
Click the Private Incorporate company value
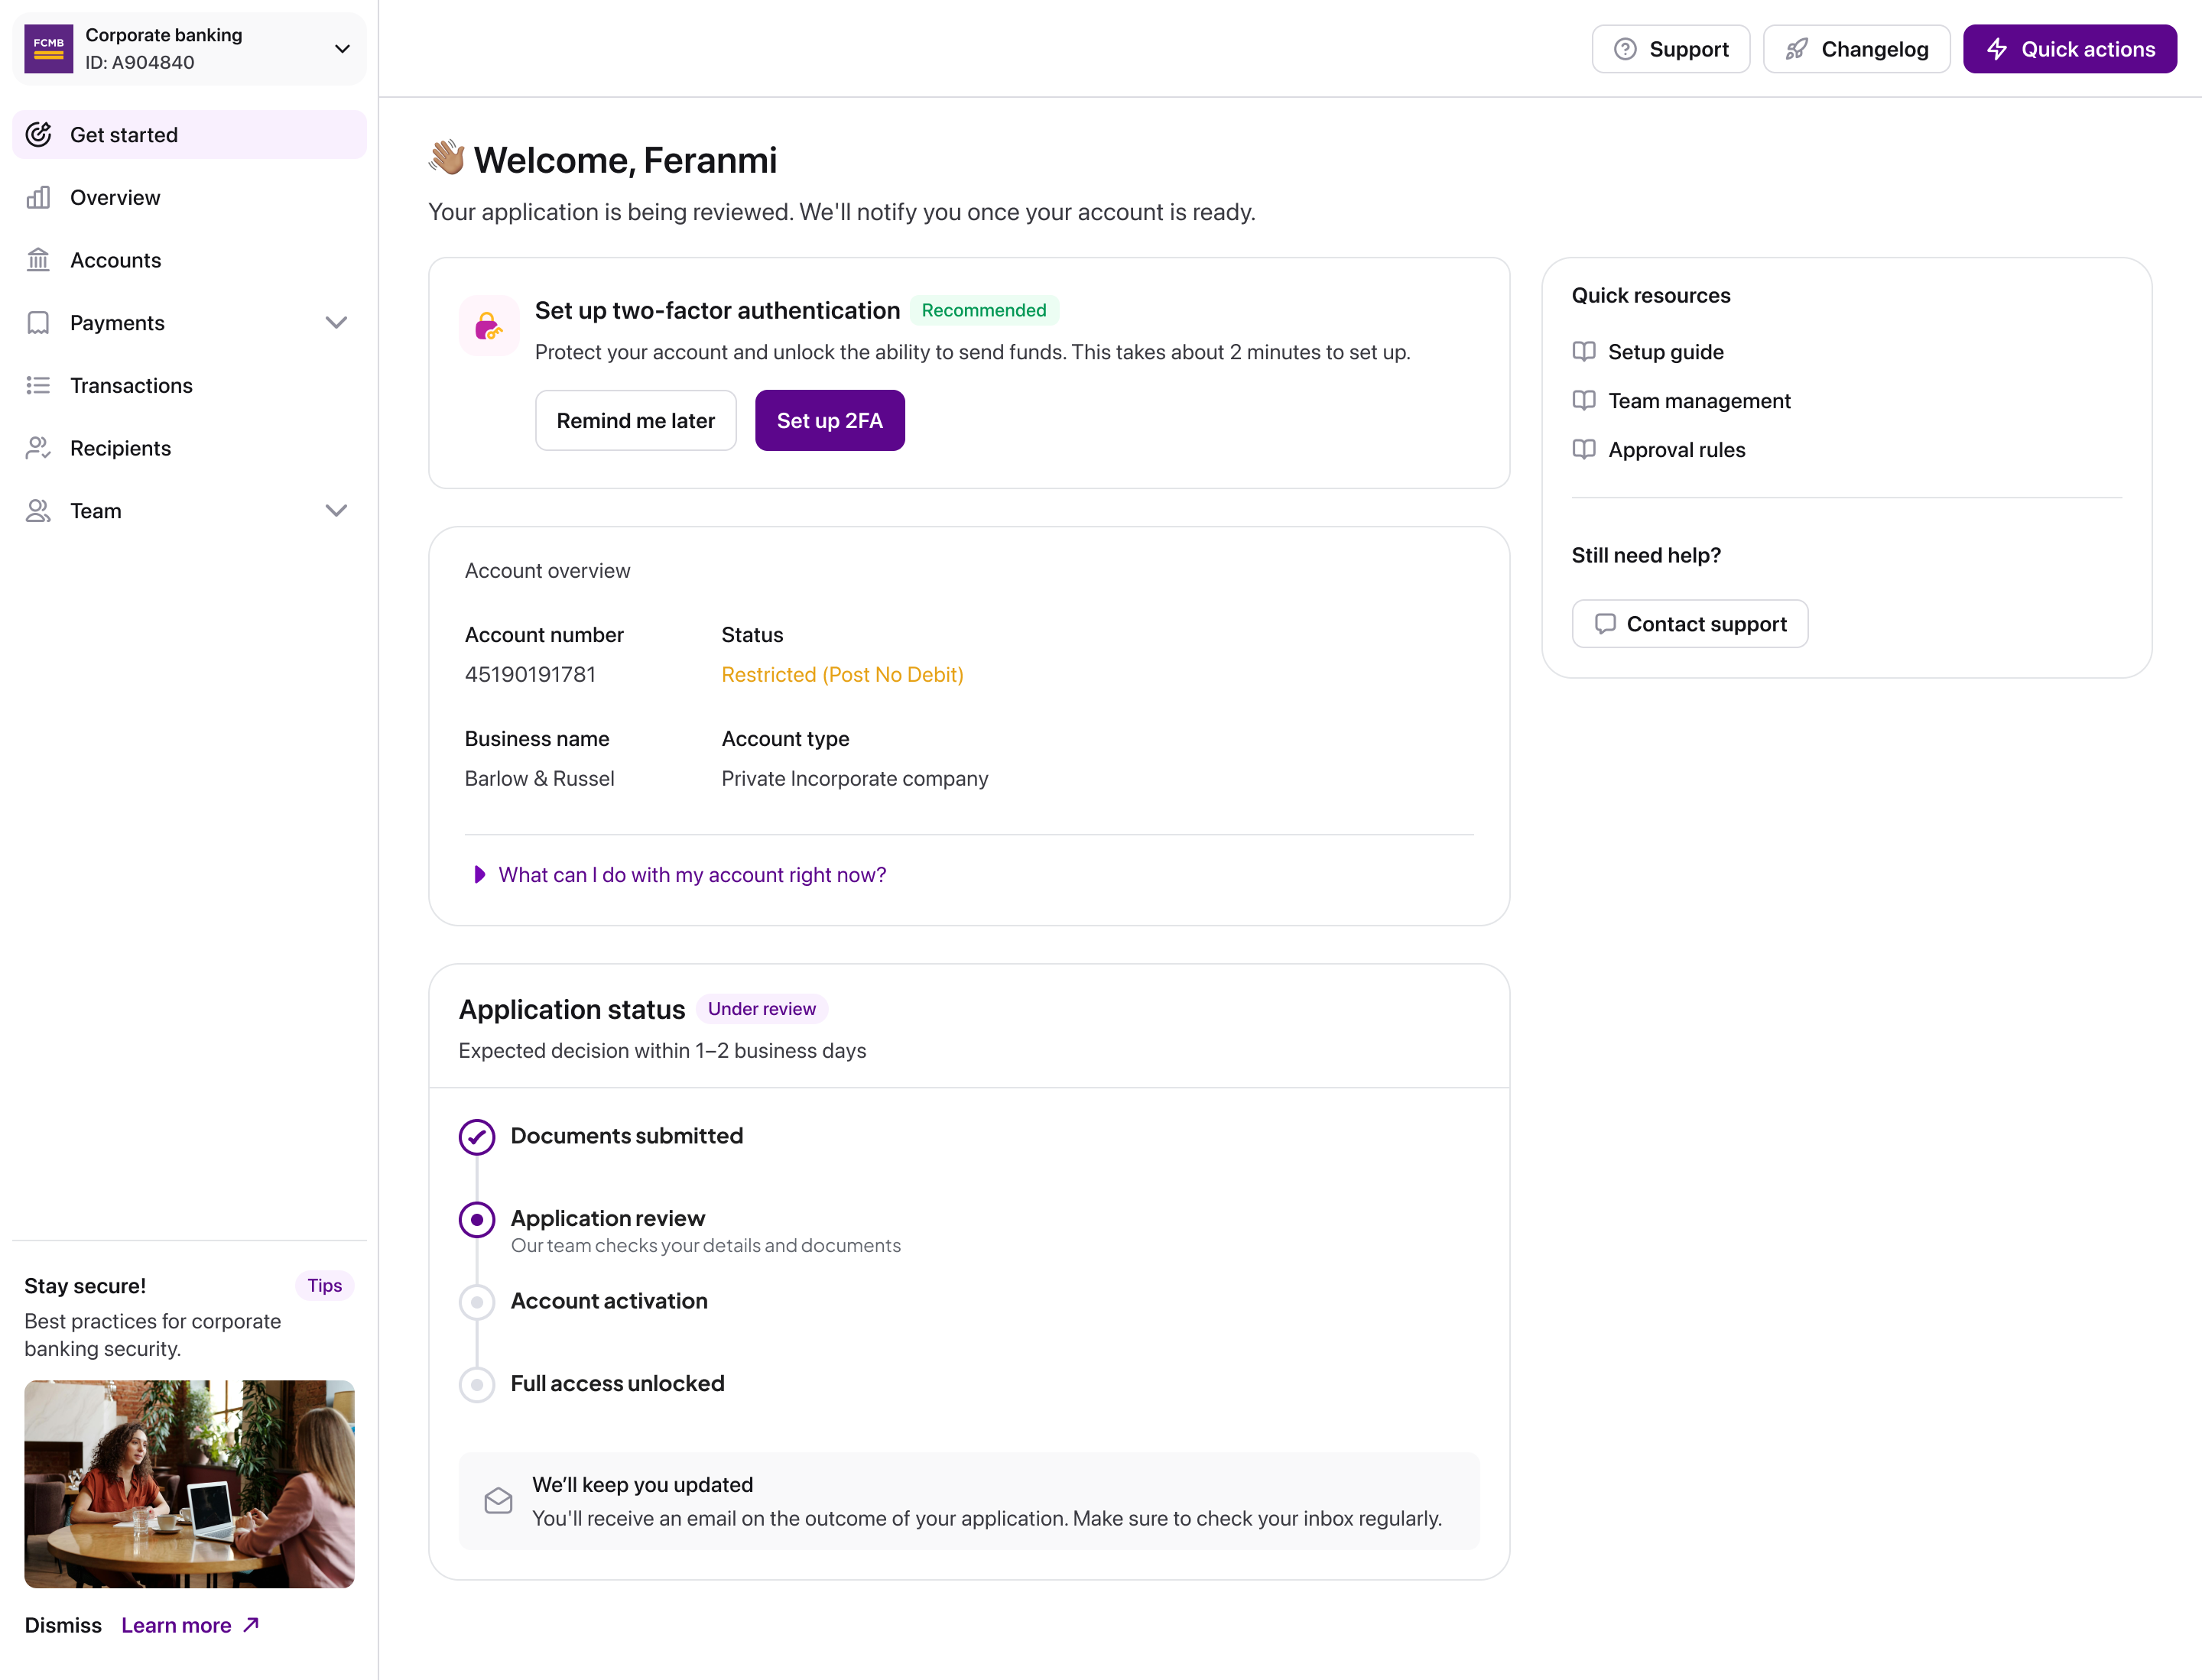[x=854, y=779]
